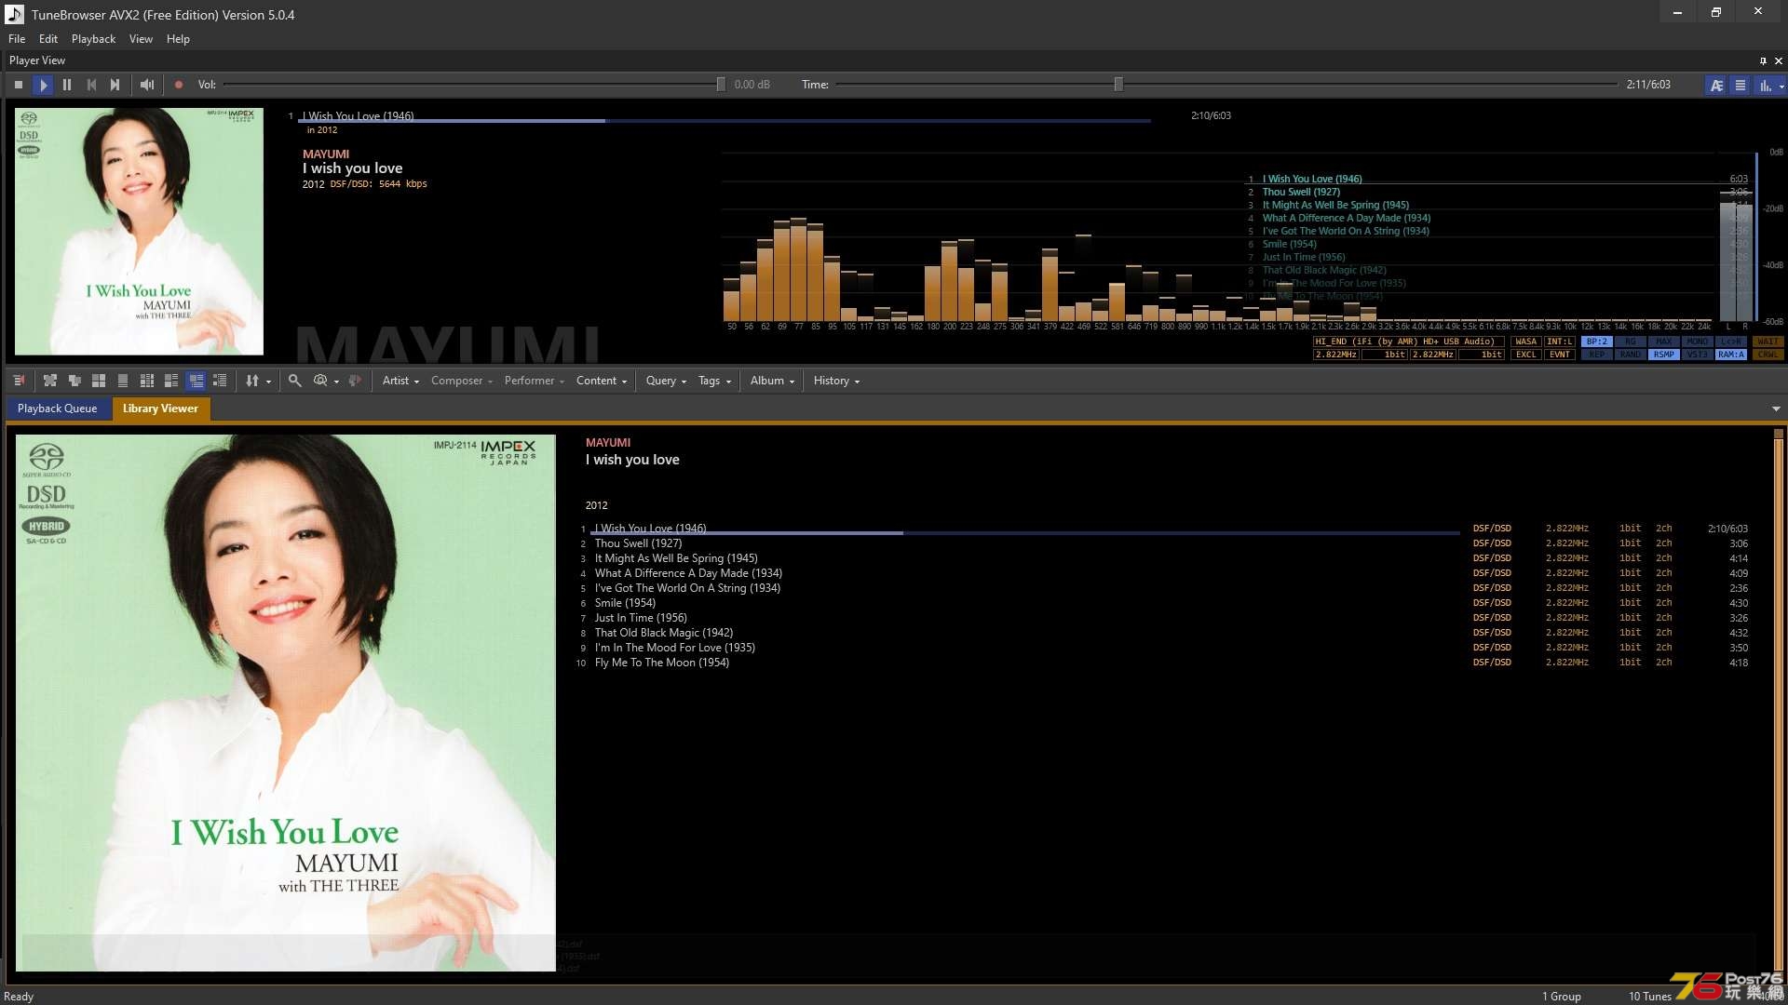Image resolution: width=1788 pixels, height=1005 pixels.
Task: Expand the Performer dropdown
Action: point(535,381)
